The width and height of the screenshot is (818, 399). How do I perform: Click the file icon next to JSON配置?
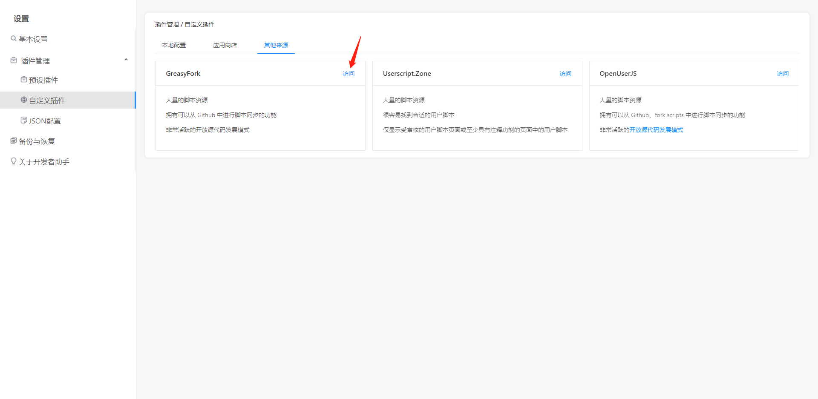coord(24,121)
